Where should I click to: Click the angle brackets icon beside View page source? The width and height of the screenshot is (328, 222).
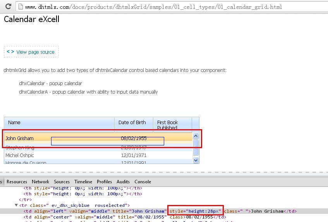[10, 51]
